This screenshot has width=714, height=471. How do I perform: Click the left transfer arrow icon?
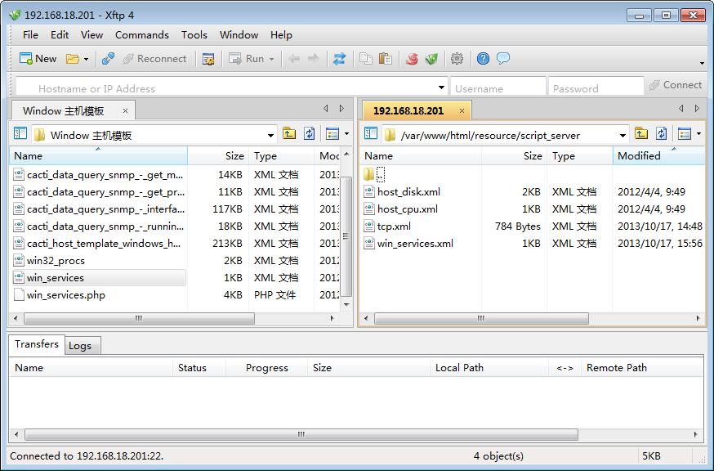(294, 59)
